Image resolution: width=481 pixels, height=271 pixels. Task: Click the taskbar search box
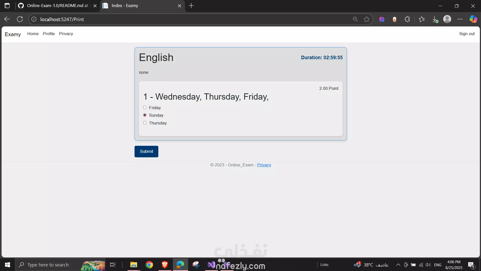(60, 265)
